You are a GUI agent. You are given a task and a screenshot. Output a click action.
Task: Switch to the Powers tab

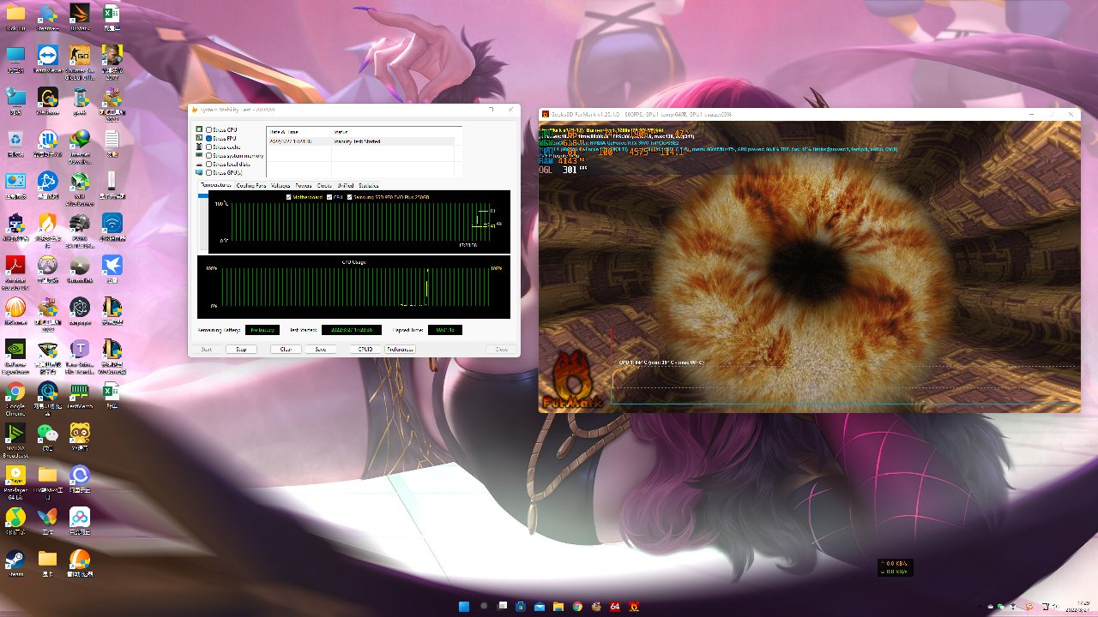coord(304,185)
